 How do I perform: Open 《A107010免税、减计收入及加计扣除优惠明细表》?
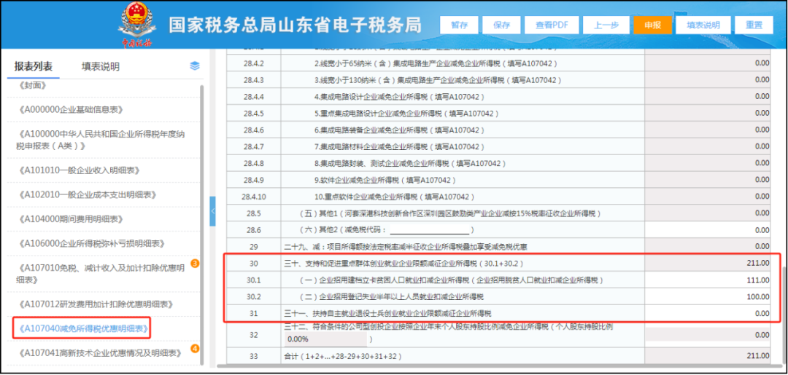pyautogui.click(x=101, y=274)
